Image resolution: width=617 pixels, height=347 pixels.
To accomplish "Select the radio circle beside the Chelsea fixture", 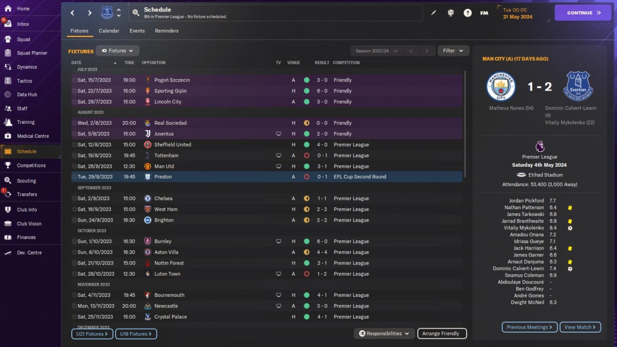I will pos(74,199).
